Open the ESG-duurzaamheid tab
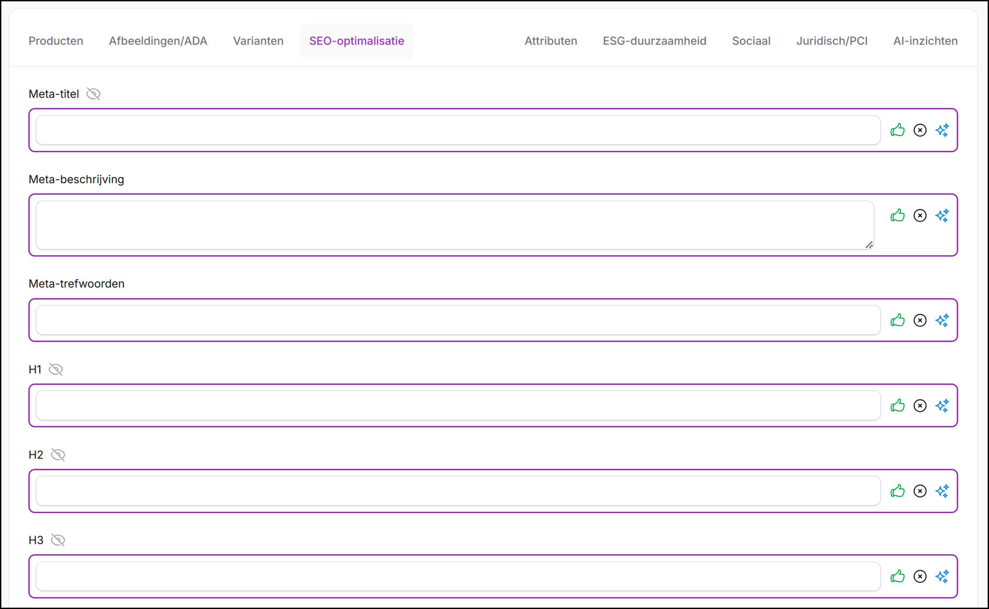This screenshot has height=609, width=989. point(654,41)
